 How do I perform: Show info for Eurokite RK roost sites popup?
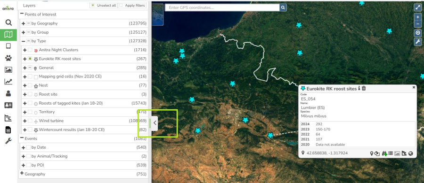[x=359, y=88]
